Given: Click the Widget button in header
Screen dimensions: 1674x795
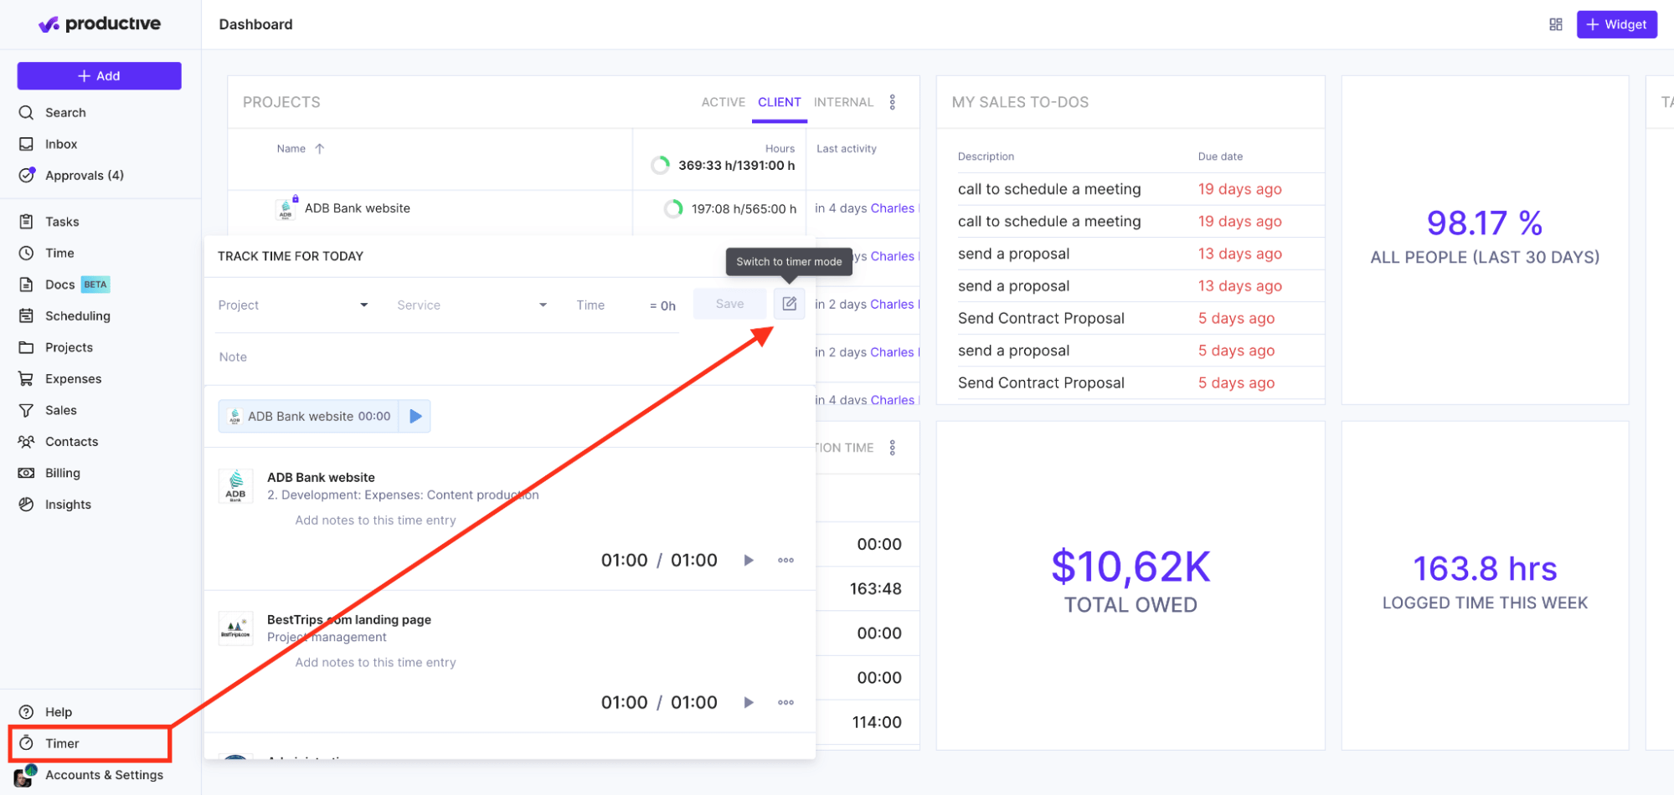Looking at the screenshot, I should click(1616, 24).
